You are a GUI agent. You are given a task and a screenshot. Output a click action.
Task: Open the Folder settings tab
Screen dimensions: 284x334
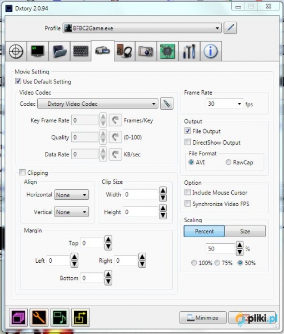tap(59, 51)
